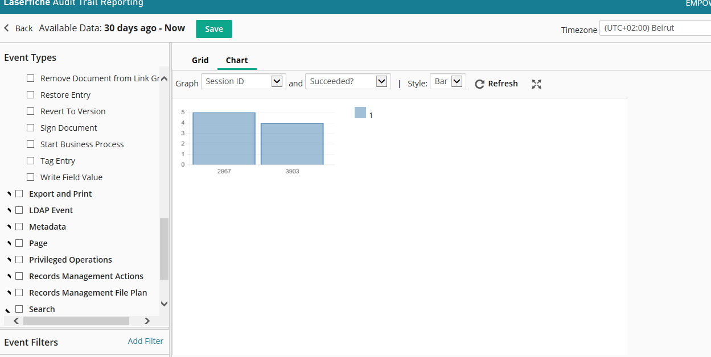Click the Event Types heading

(30, 57)
